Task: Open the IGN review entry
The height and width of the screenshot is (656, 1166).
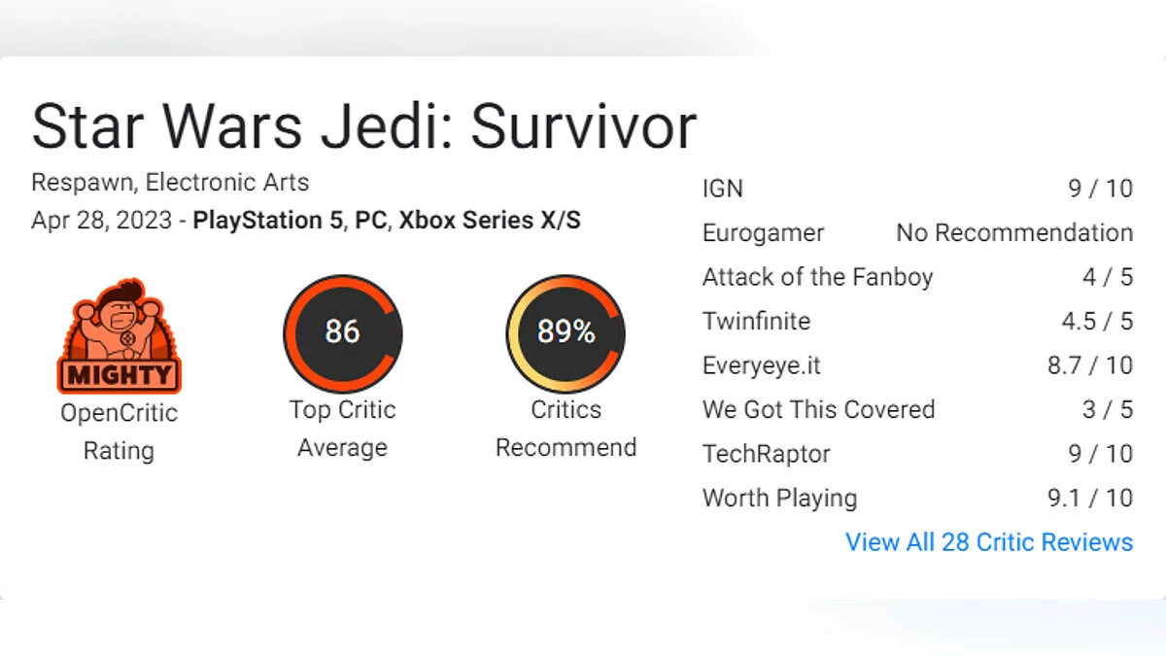Action: pyautogui.click(x=723, y=189)
